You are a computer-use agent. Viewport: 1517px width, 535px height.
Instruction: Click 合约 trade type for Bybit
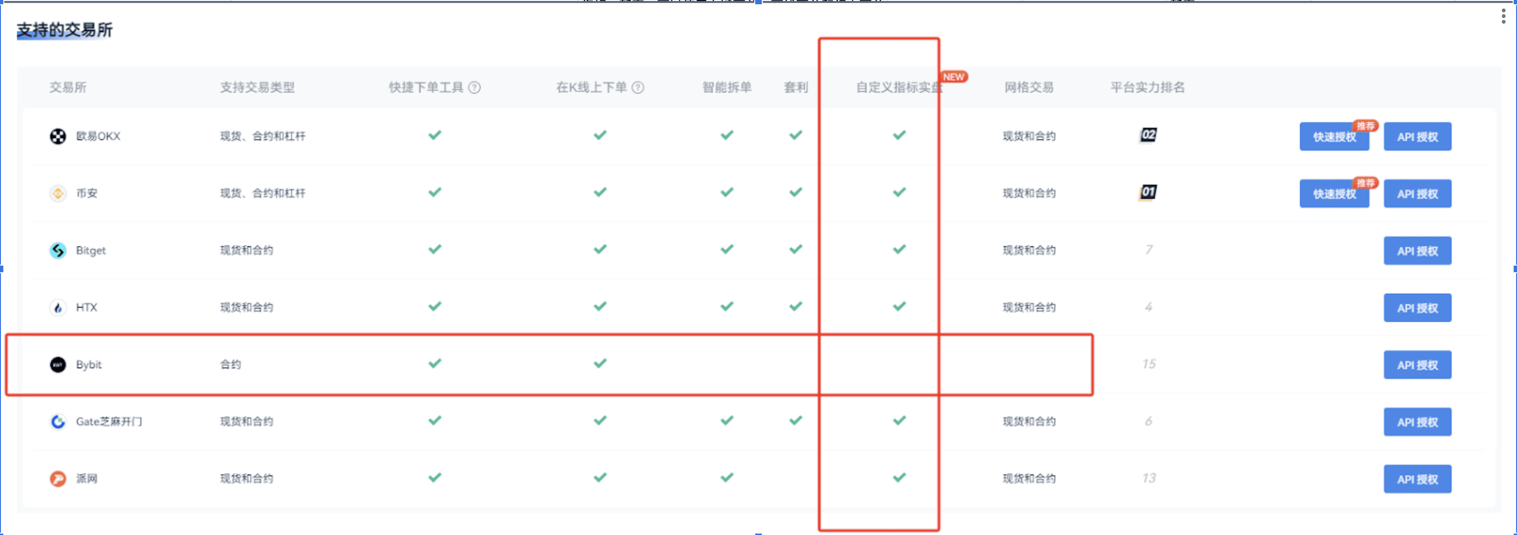230,365
